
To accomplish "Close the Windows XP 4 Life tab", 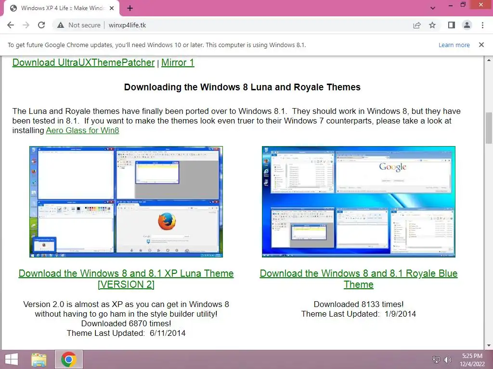I will point(112,8).
